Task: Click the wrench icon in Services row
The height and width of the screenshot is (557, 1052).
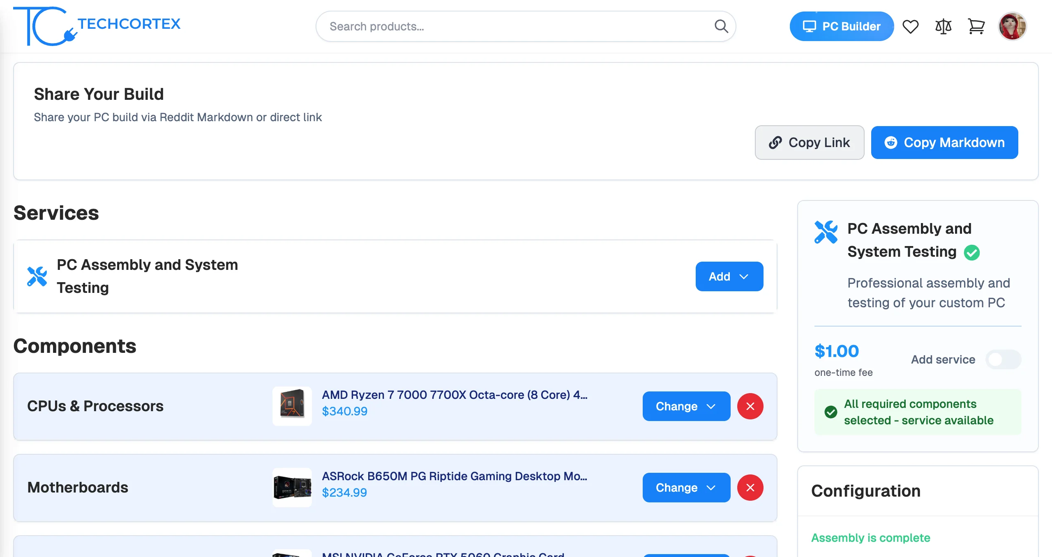Action: click(x=37, y=276)
